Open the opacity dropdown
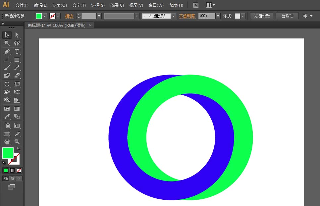The height and width of the screenshot is (206, 320). click(218, 16)
